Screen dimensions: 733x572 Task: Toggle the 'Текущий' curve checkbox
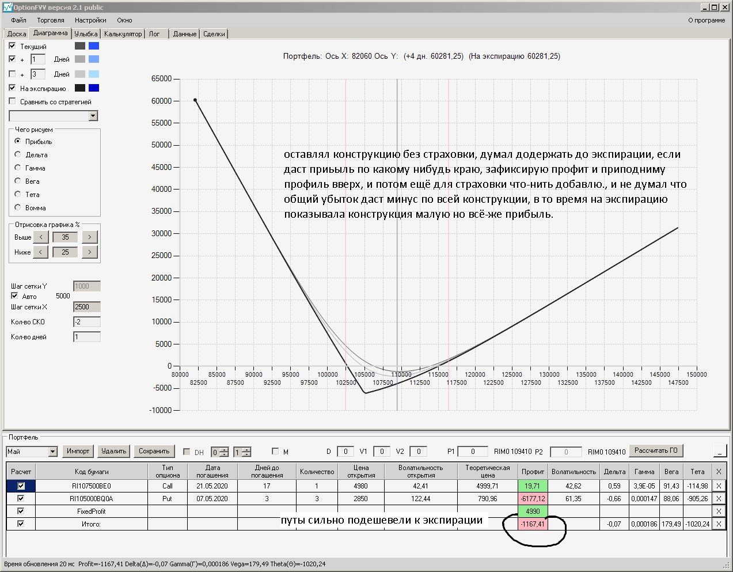coord(12,46)
